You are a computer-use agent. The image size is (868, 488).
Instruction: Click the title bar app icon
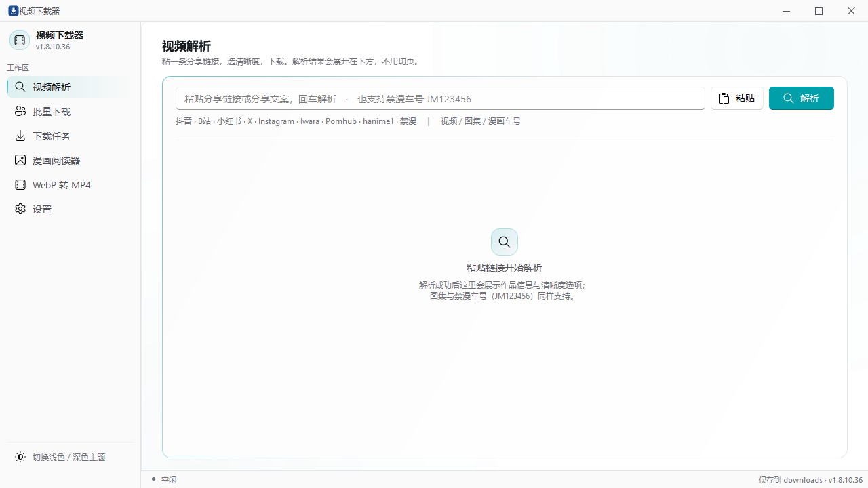point(13,11)
